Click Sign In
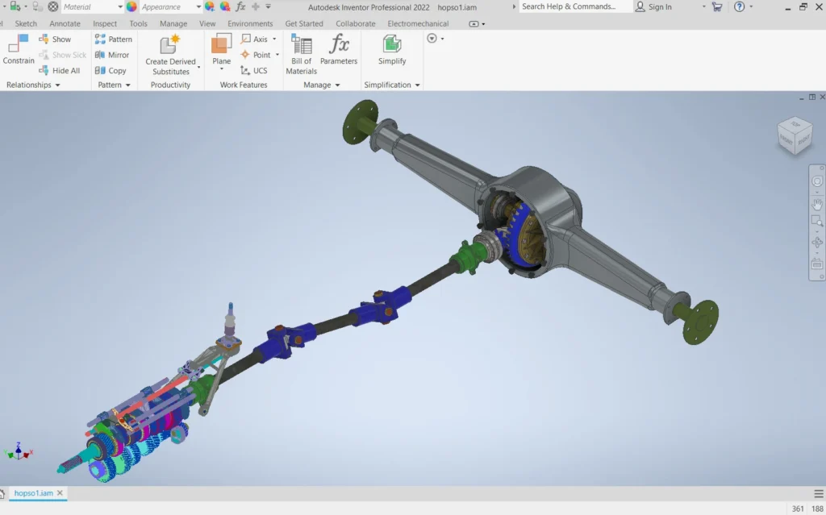This screenshot has width=826, height=515. click(x=659, y=7)
